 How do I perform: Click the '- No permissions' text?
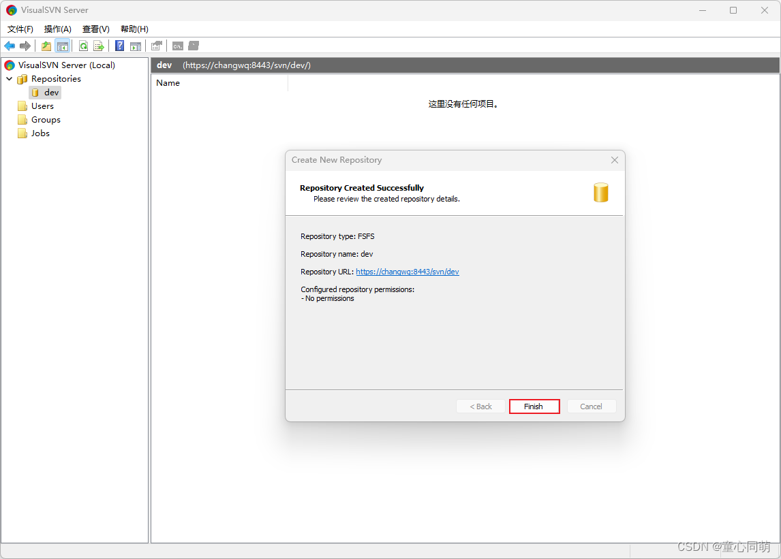pos(328,298)
